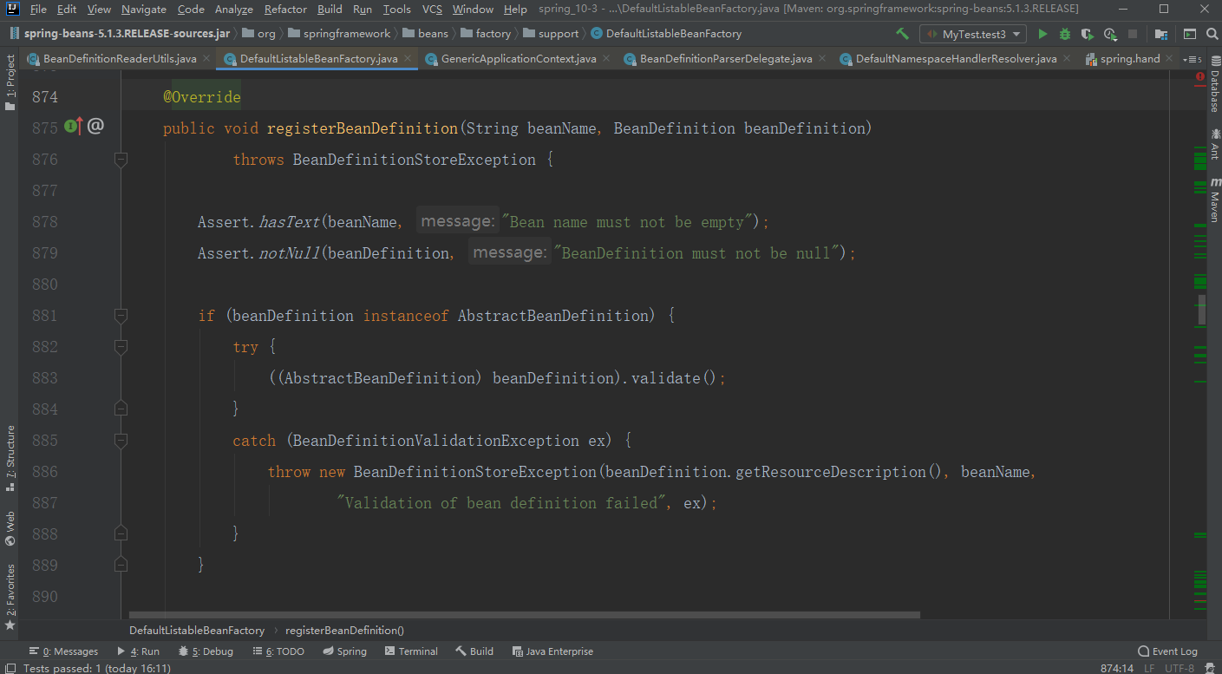This screenshot has height=674, width=1222.
Task: Change the UTF-8 file encoding in status bar
Action: (x=1180, y=668)
